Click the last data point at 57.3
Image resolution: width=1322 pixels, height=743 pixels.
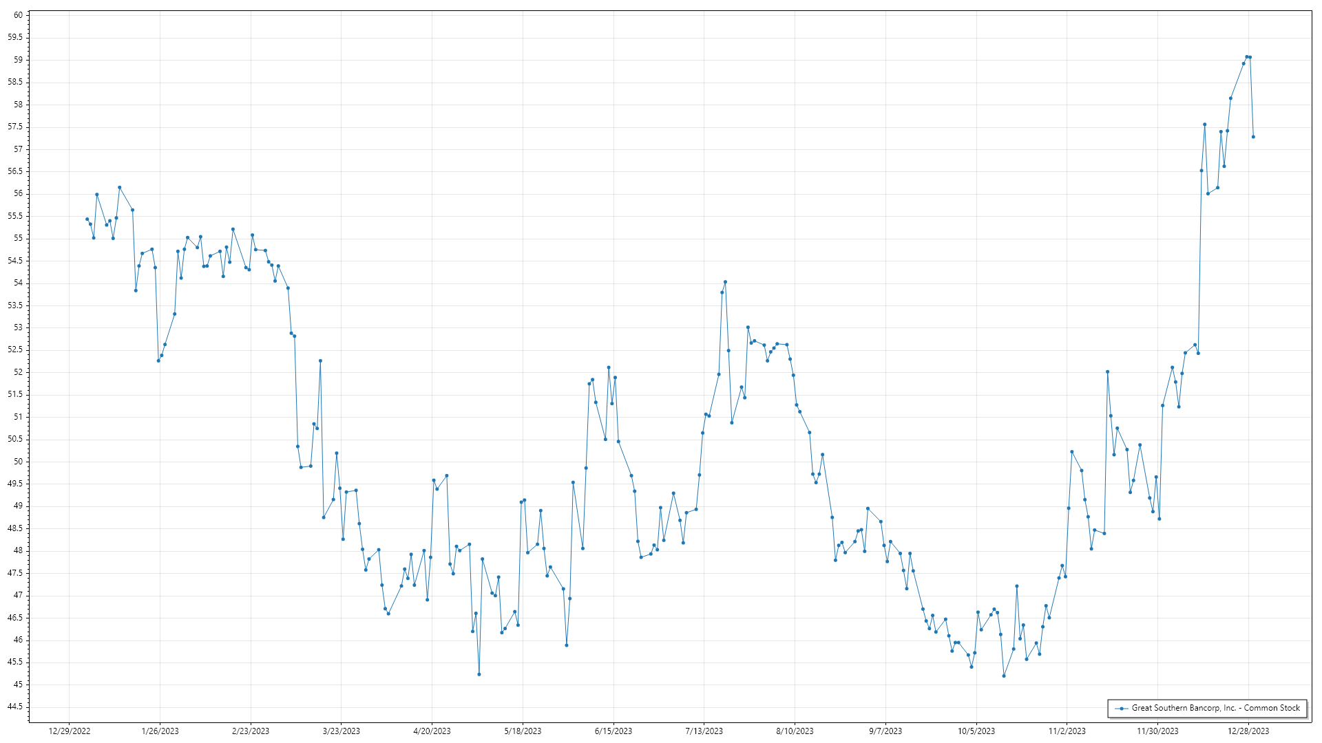(1253, 137)
